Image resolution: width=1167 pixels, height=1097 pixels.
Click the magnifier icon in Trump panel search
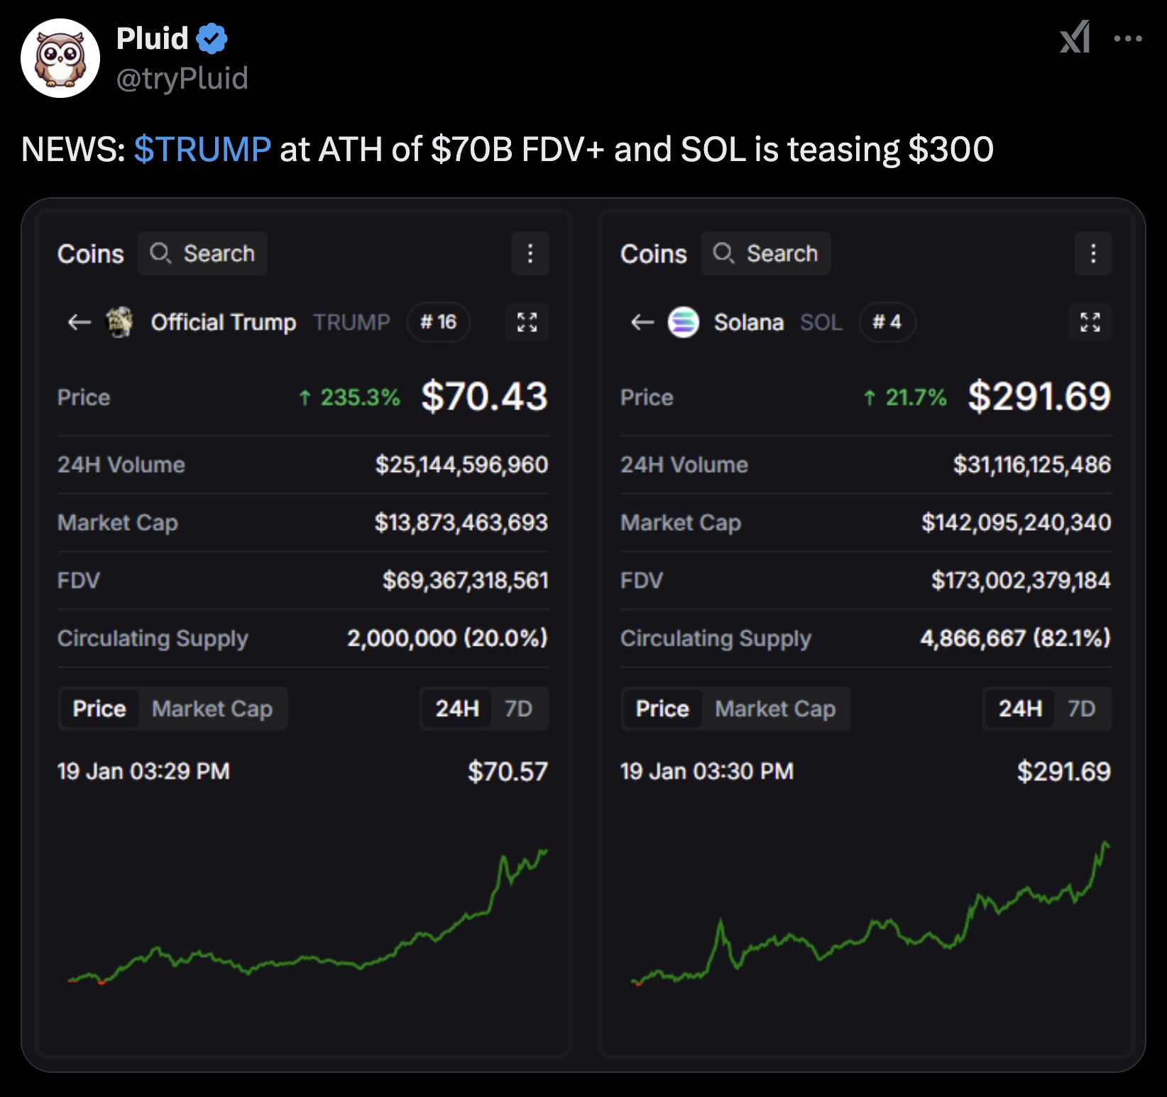(160, 253)
